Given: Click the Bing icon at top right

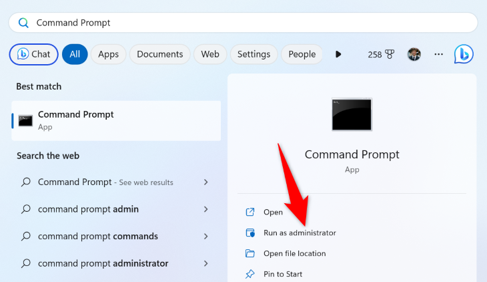Looking at the screenshot, I should coord(464,54).
